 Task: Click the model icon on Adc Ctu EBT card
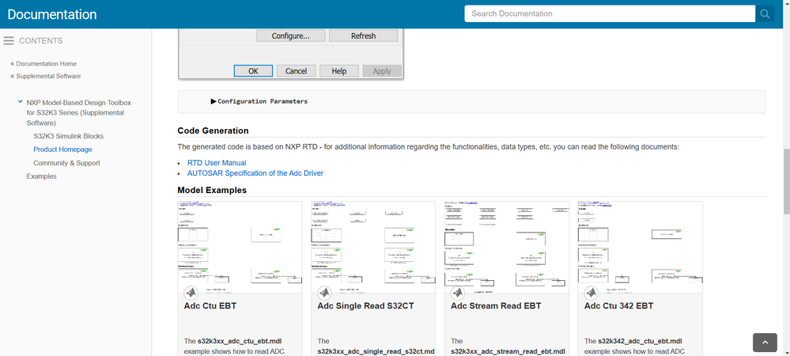coord(190,293)
